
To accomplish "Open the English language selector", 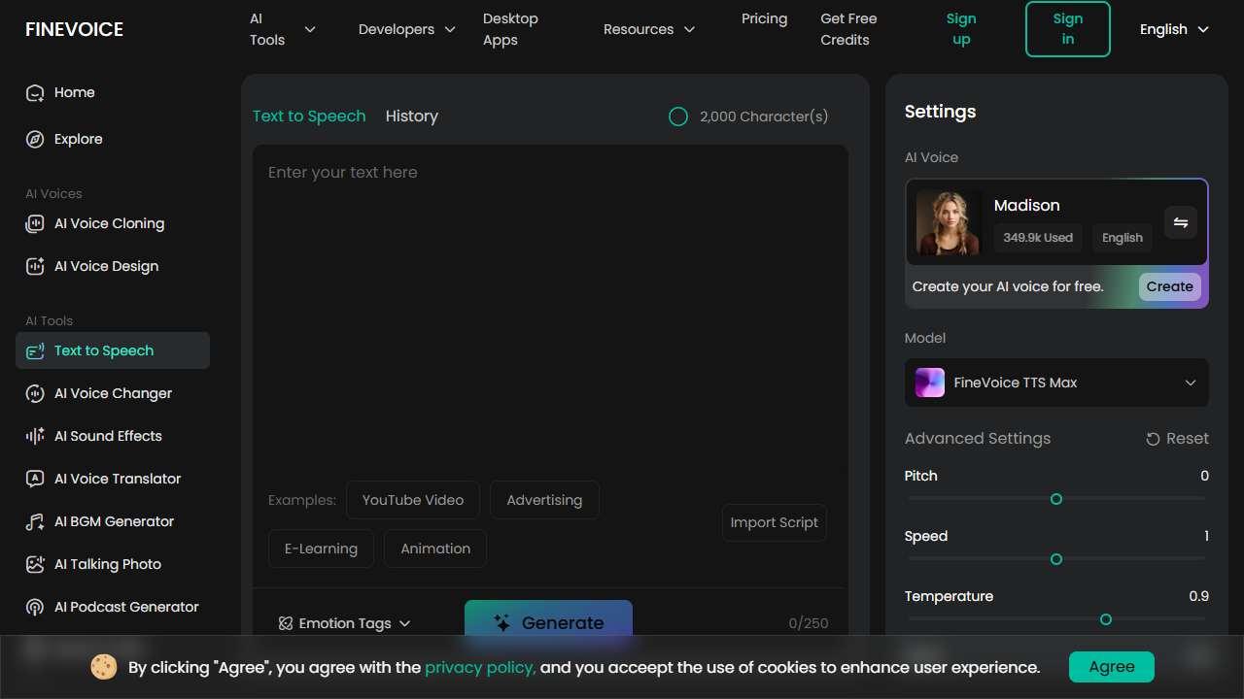I will pyautogui.click(x=1174, y=29).
